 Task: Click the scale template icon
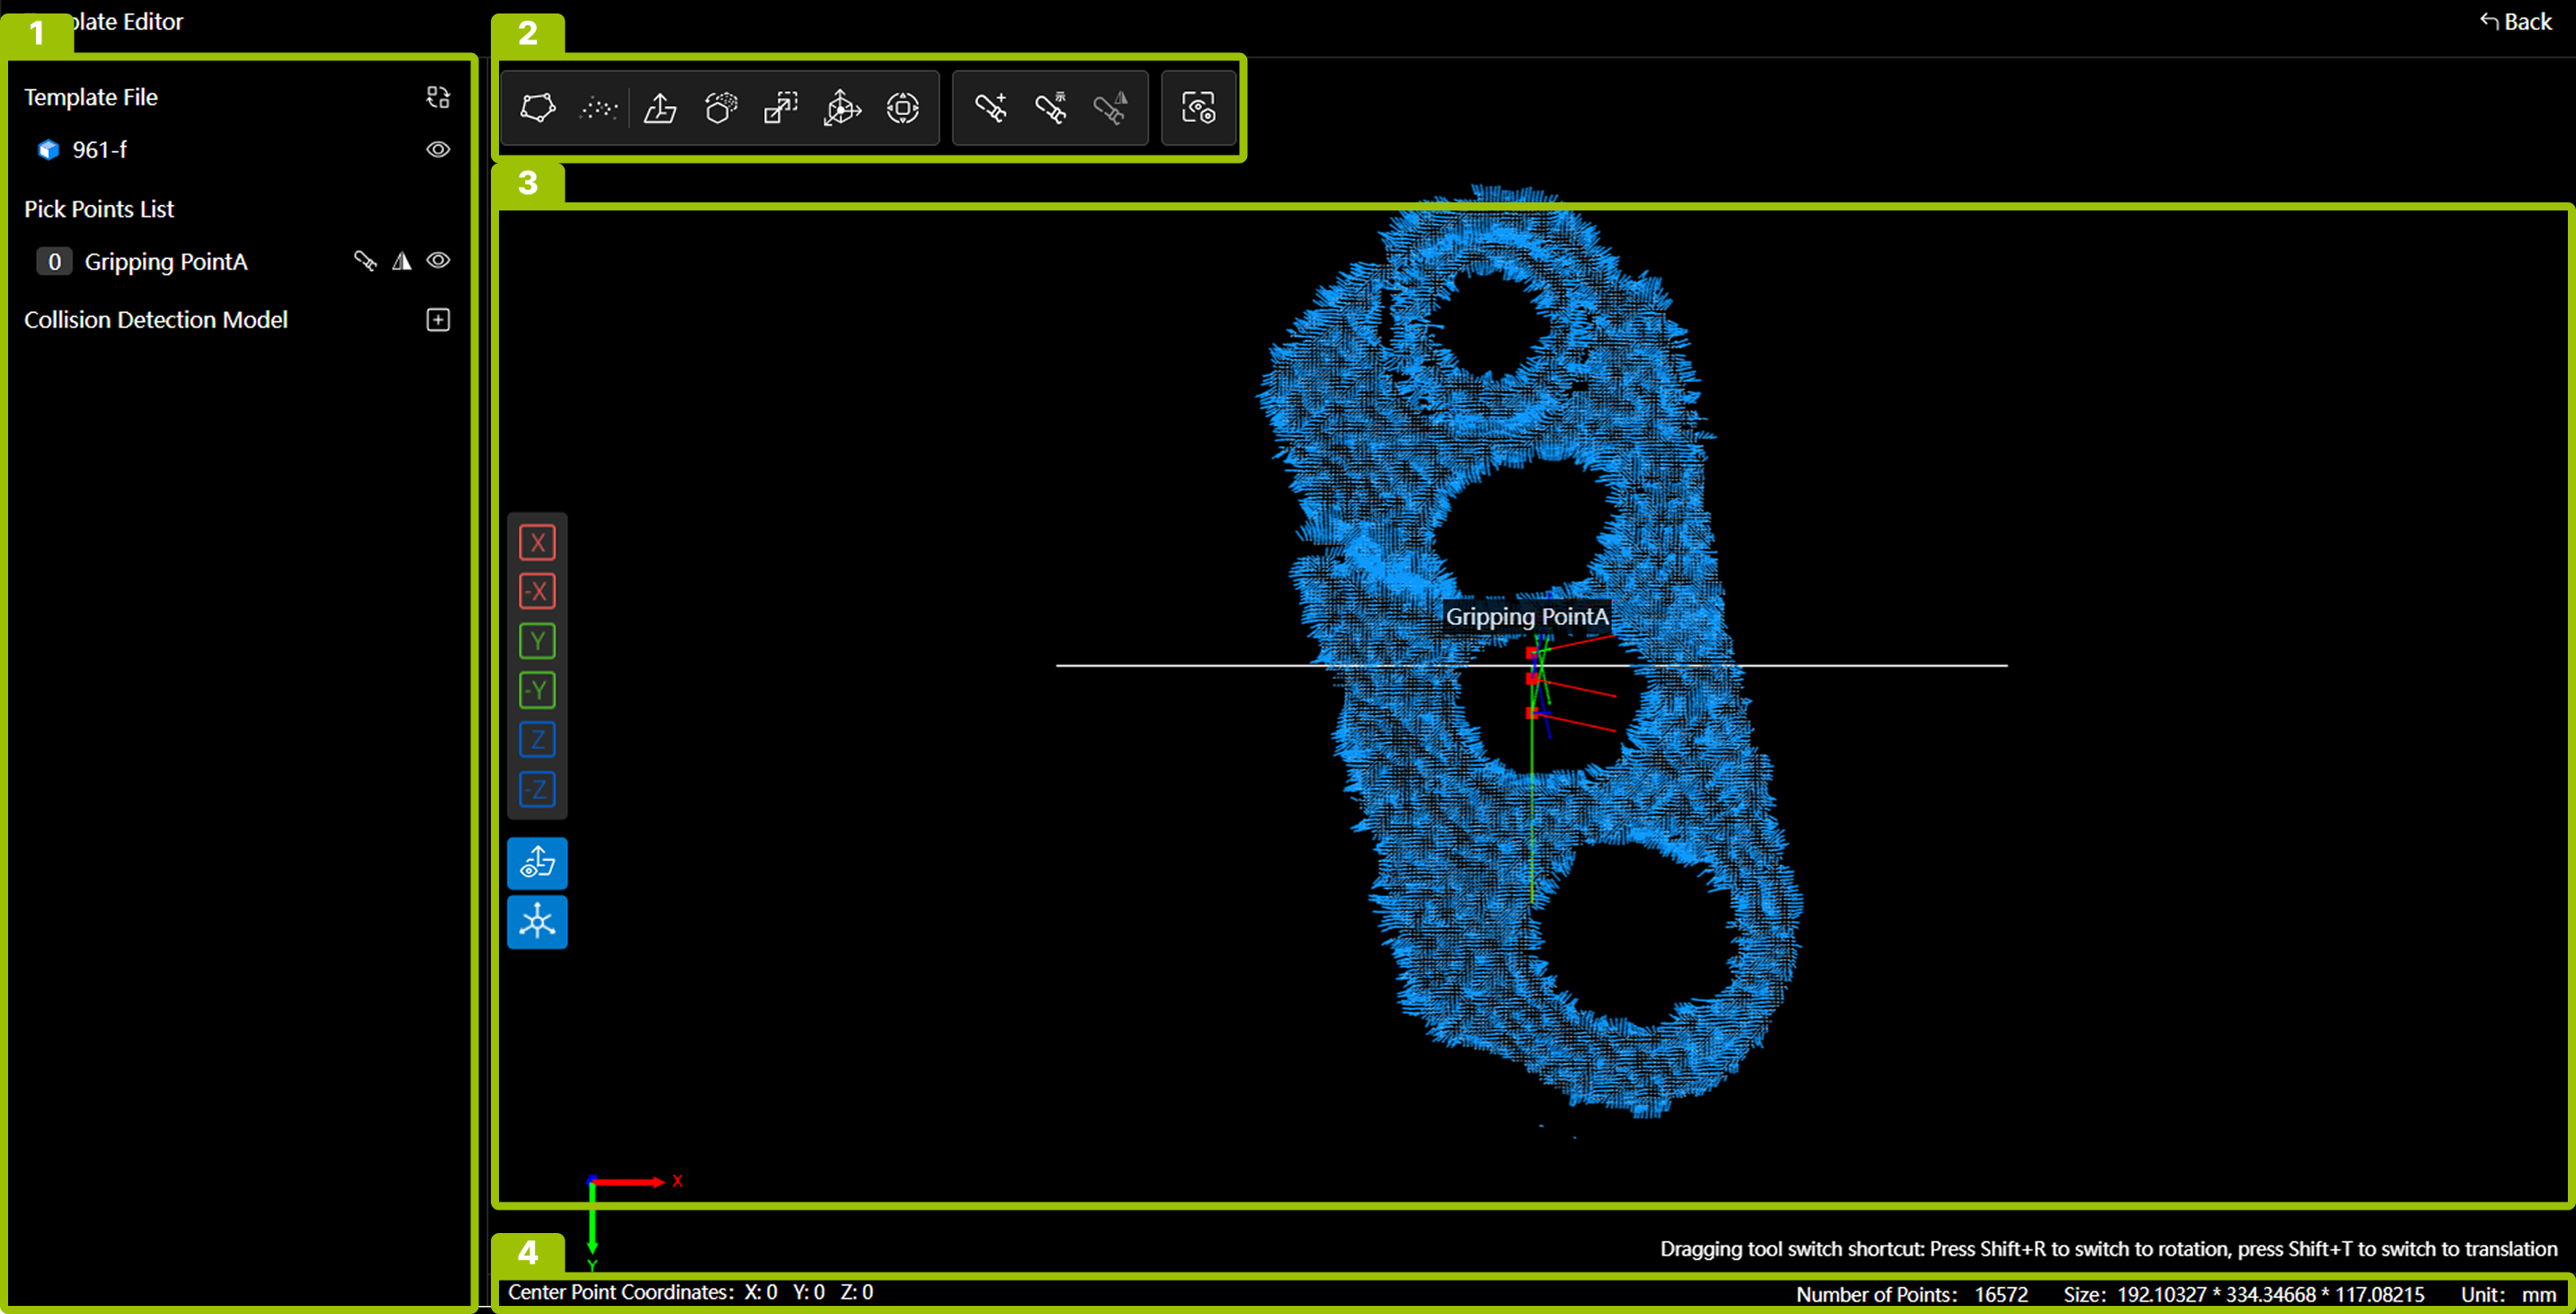781,108
